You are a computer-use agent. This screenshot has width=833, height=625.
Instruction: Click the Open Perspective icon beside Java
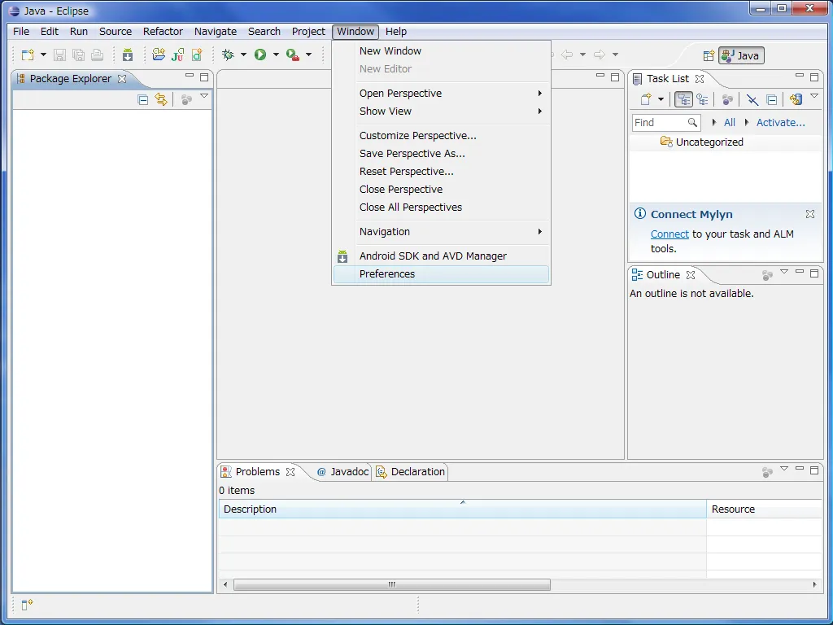coord(709,56)
